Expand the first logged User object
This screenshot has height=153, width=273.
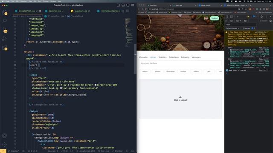229,53
